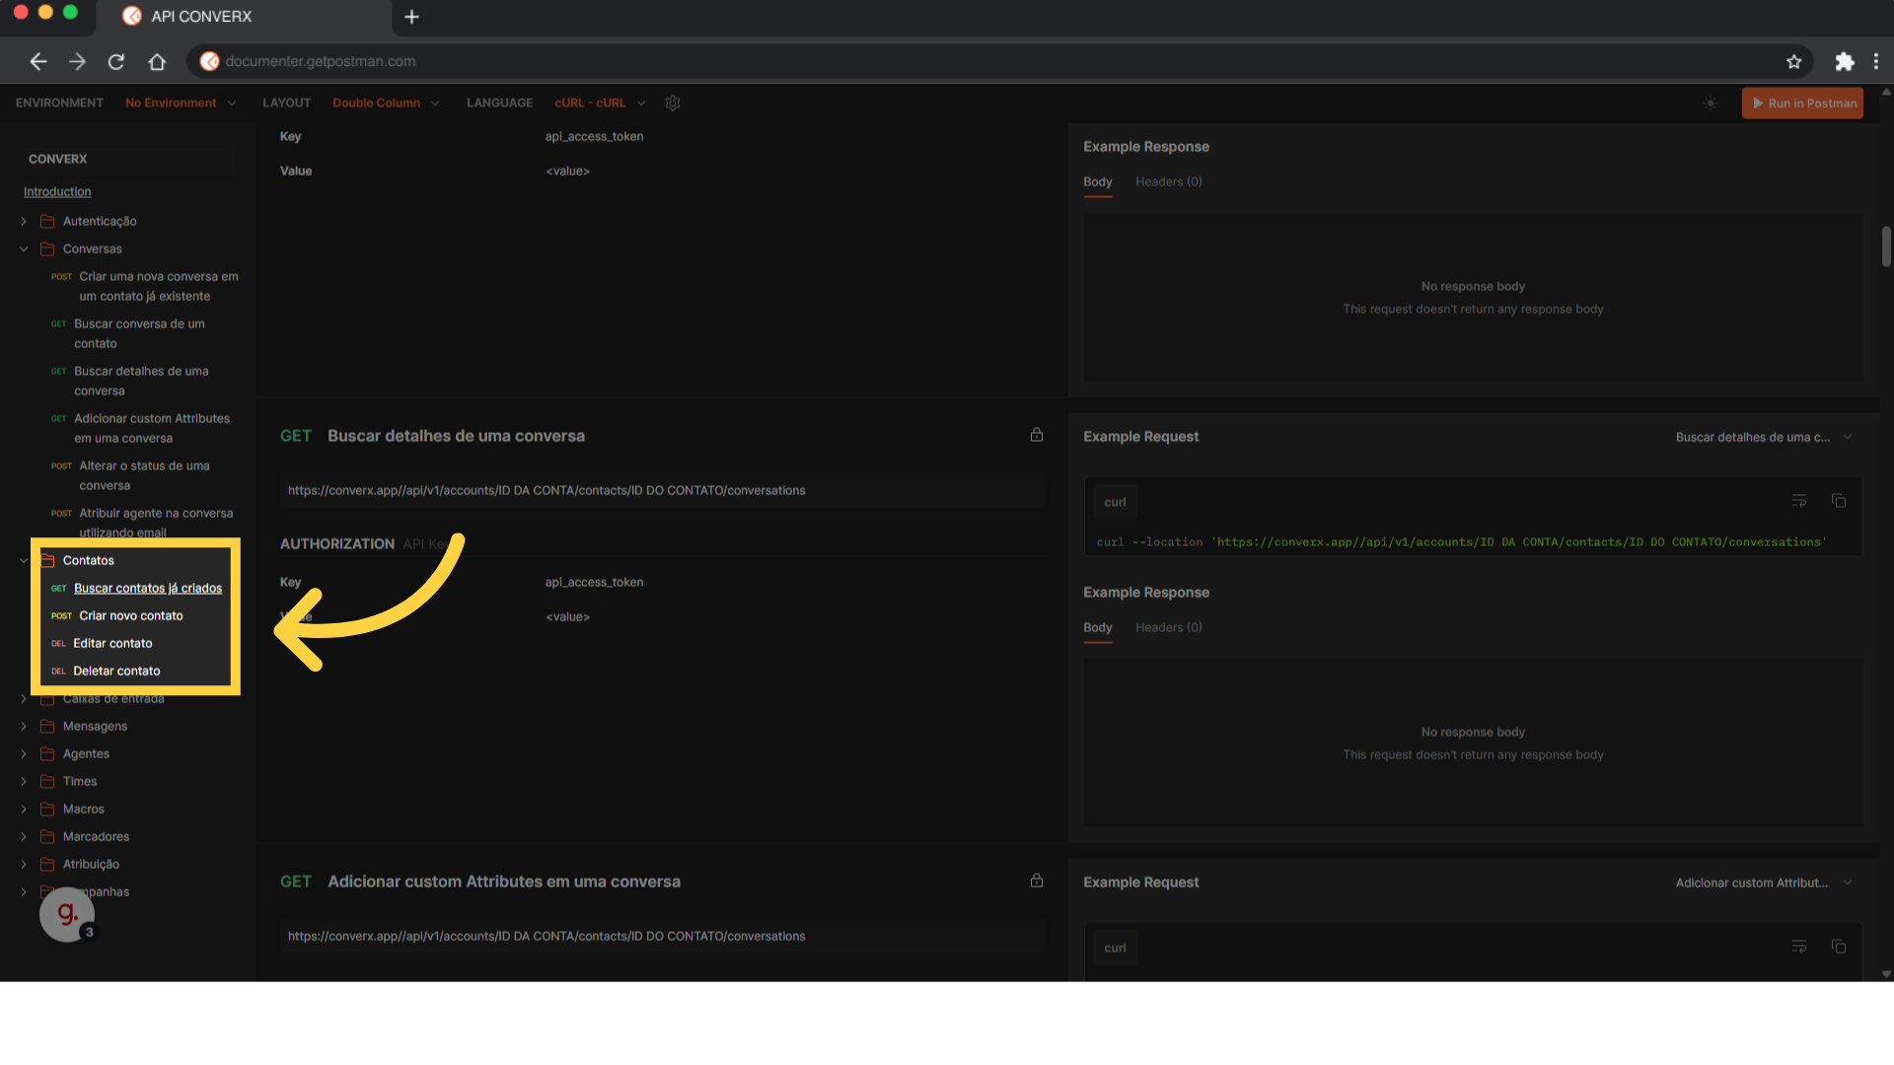Expand the Marcadores folder chevron
1894x1065 pixels.
(x=24, y=836)
